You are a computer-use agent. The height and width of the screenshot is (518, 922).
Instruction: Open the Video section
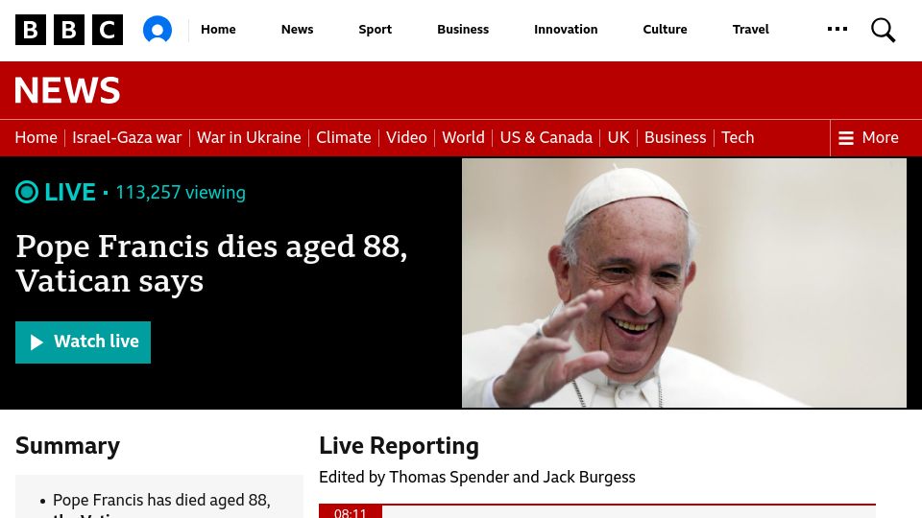click(x=406, y=137)
